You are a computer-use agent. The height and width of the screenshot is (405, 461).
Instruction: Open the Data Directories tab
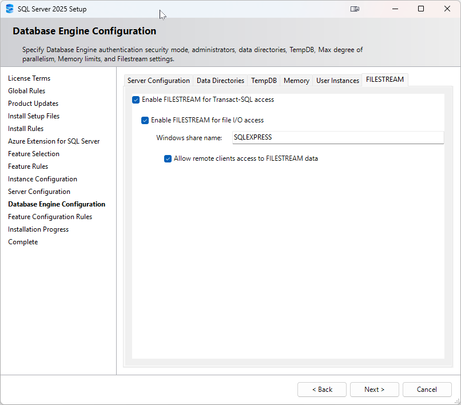(x=220, y=81)
